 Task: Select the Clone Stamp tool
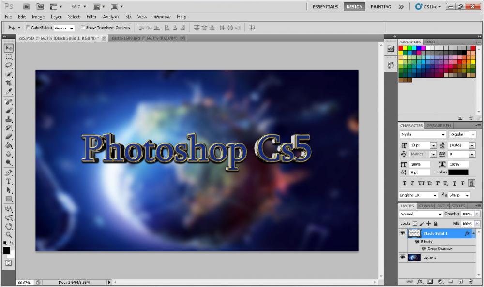[9, 119]
